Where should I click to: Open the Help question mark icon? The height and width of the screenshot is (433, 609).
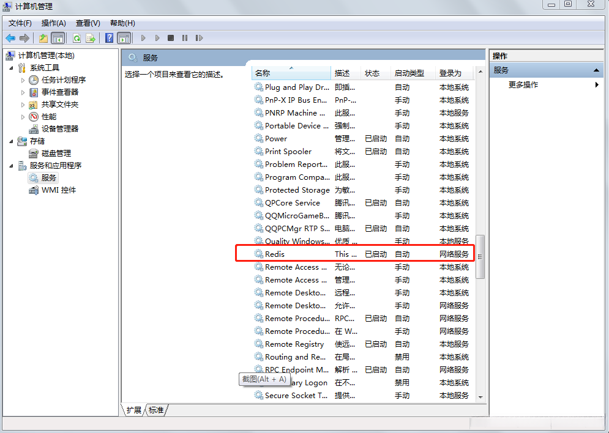pyautogui.click(x=110, y=38)
